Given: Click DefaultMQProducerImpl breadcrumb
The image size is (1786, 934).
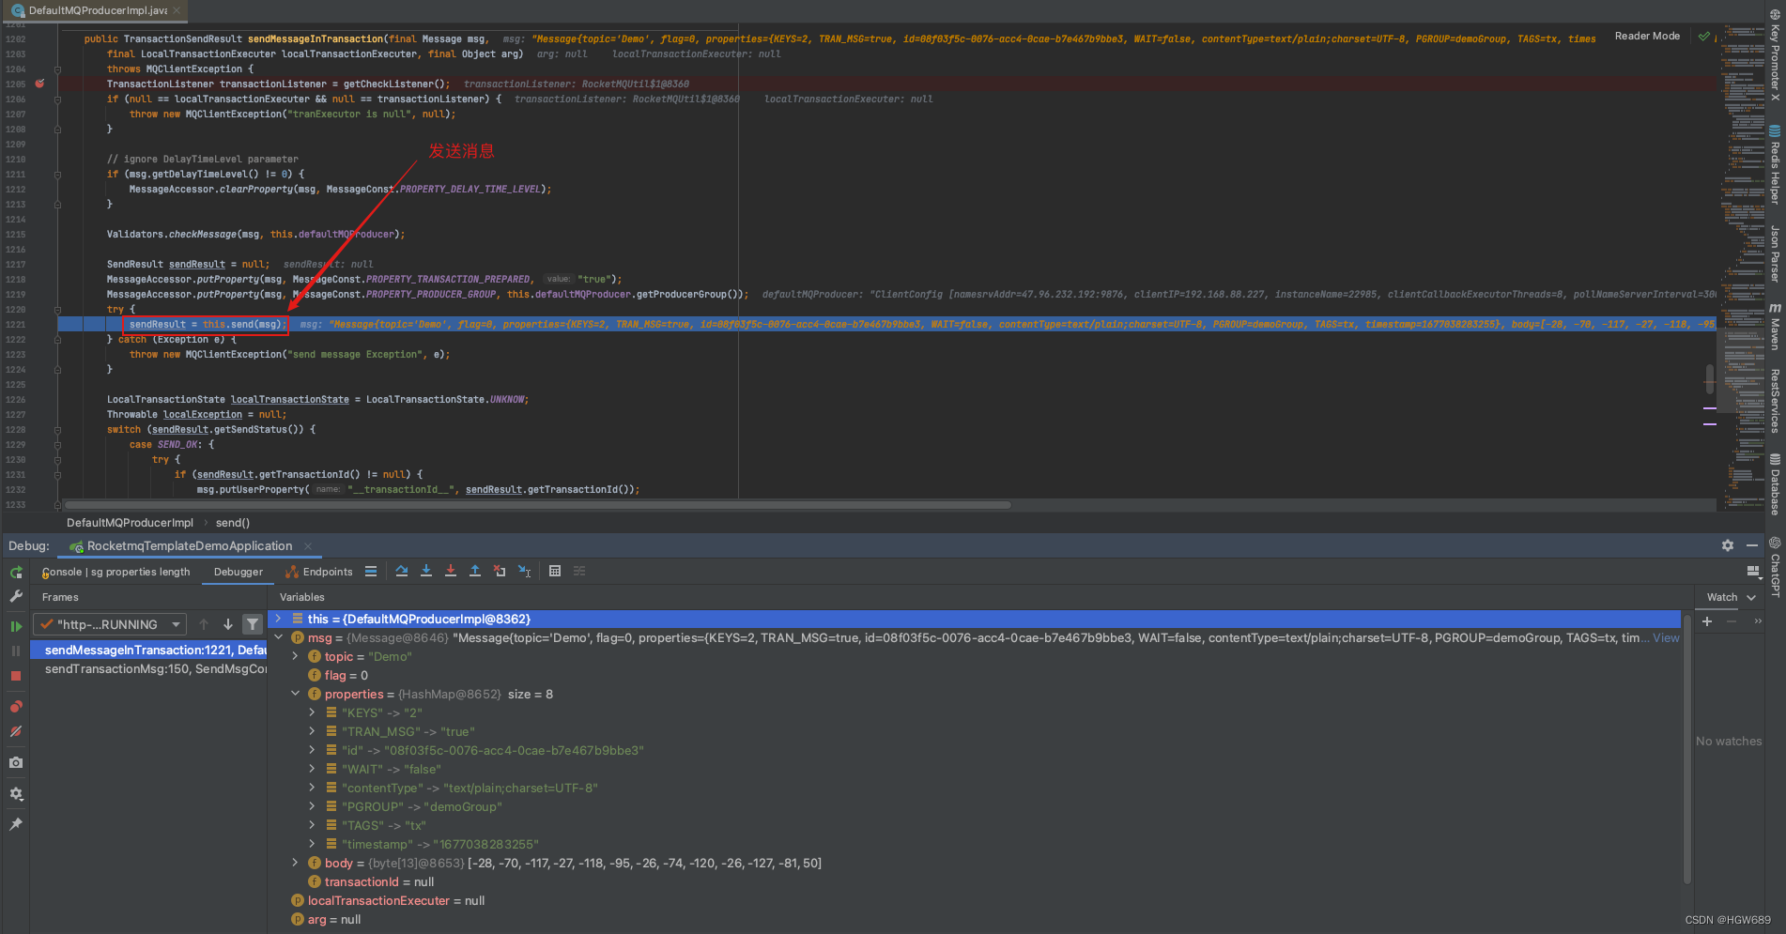Looking at the screenshot, I should click(130, 523).
